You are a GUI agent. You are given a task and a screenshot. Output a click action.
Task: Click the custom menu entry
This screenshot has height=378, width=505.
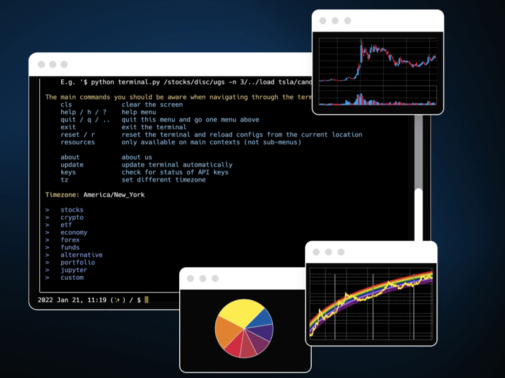71,278
